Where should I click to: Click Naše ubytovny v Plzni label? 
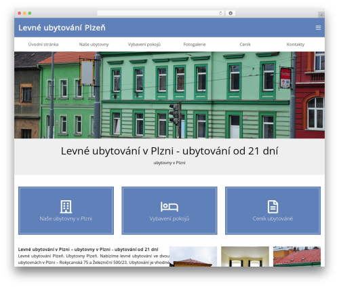pos(66,218)
